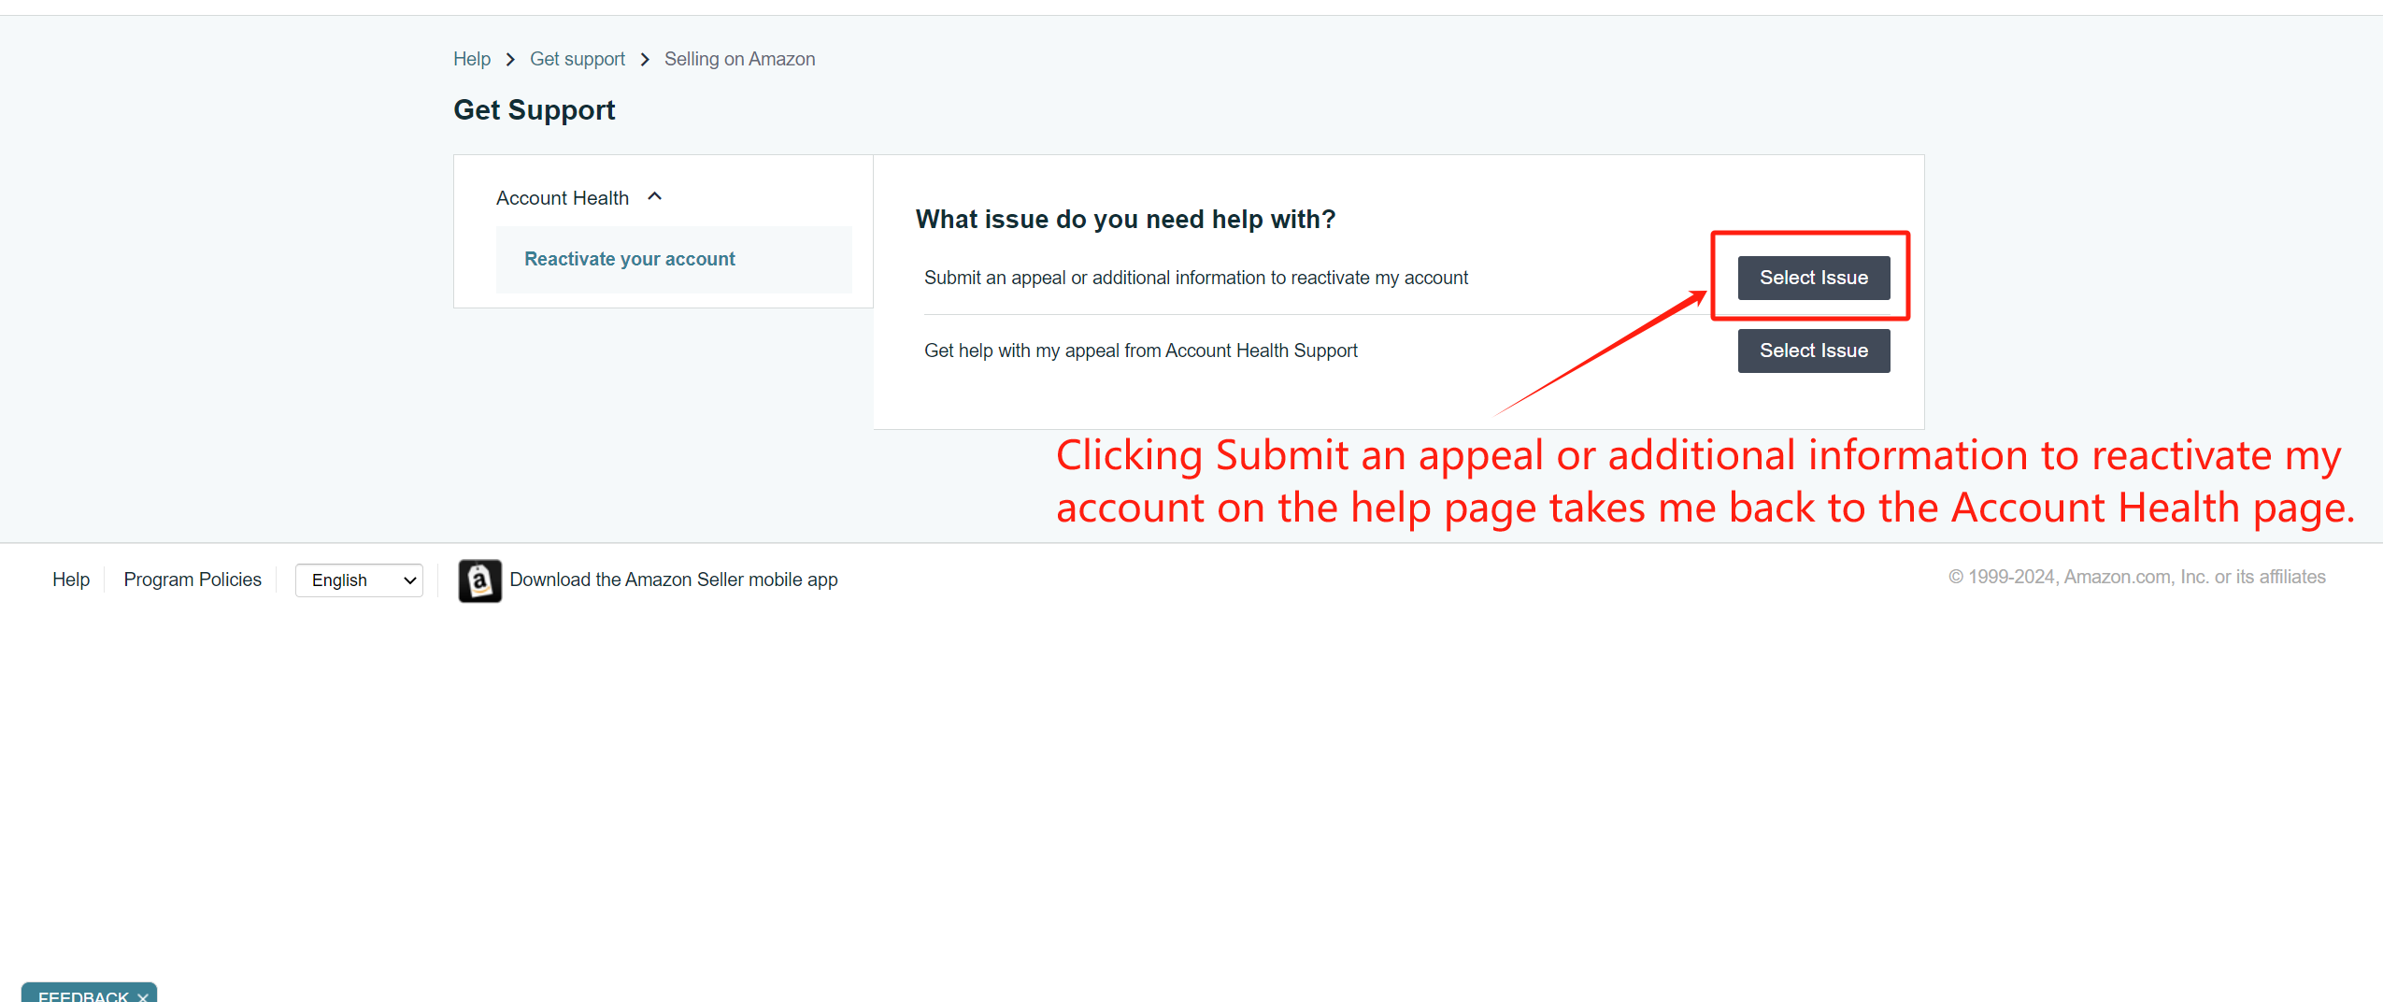Open the English language dropdown
The height and width of the screenshot is (1002, 2383).
click(359, 580)
